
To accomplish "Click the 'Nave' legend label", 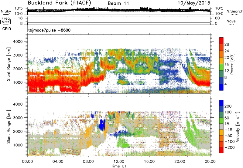I will tap(231, 21).
